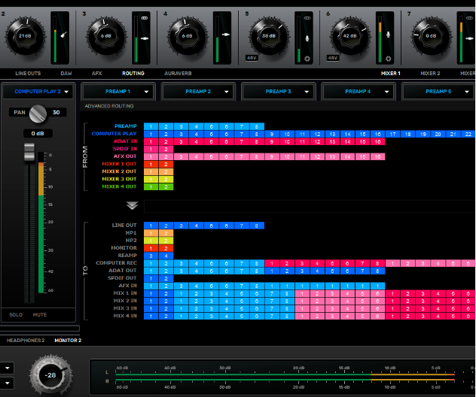Click Mixer 1 Out channel 1 cell
Image resolution: width=476 pixels, height=397 pixels.
pos(151,164)
